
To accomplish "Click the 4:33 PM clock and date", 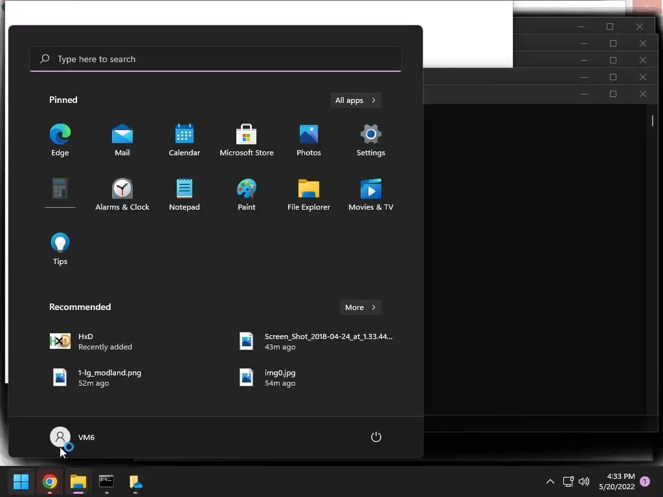I will click(x=617, y=481).
